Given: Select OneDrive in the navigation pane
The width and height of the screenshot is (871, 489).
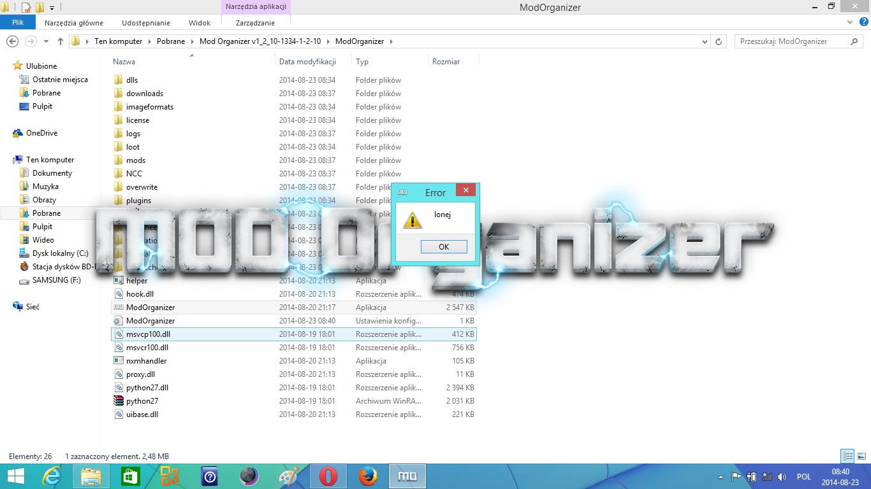Looking at the screenshot, I should 41,133.
